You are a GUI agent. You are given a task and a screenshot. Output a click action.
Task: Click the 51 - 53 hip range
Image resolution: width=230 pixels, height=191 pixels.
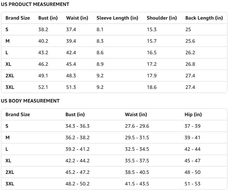192,184
